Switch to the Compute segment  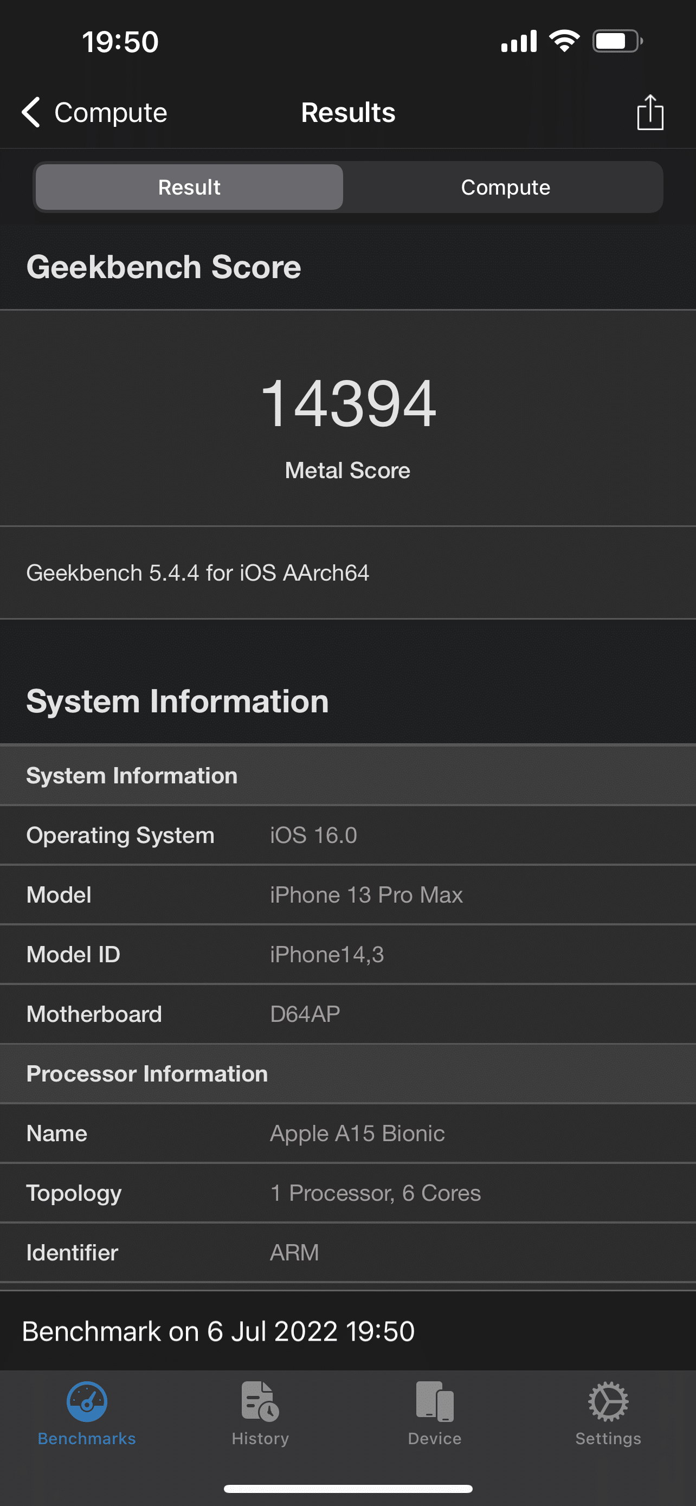click(x=505, y=187)
